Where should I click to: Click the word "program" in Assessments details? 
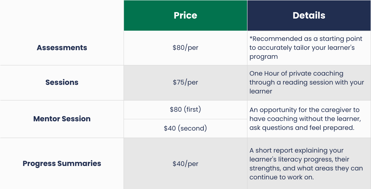coord(263,57)
